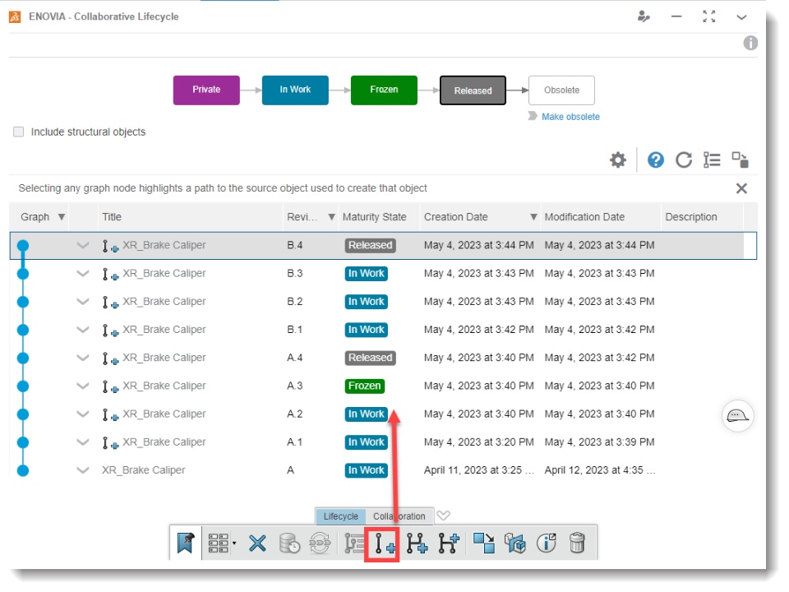Click the revision tree list icon in toolbar
Screen dimensions: 789x592
pos(354,543)
